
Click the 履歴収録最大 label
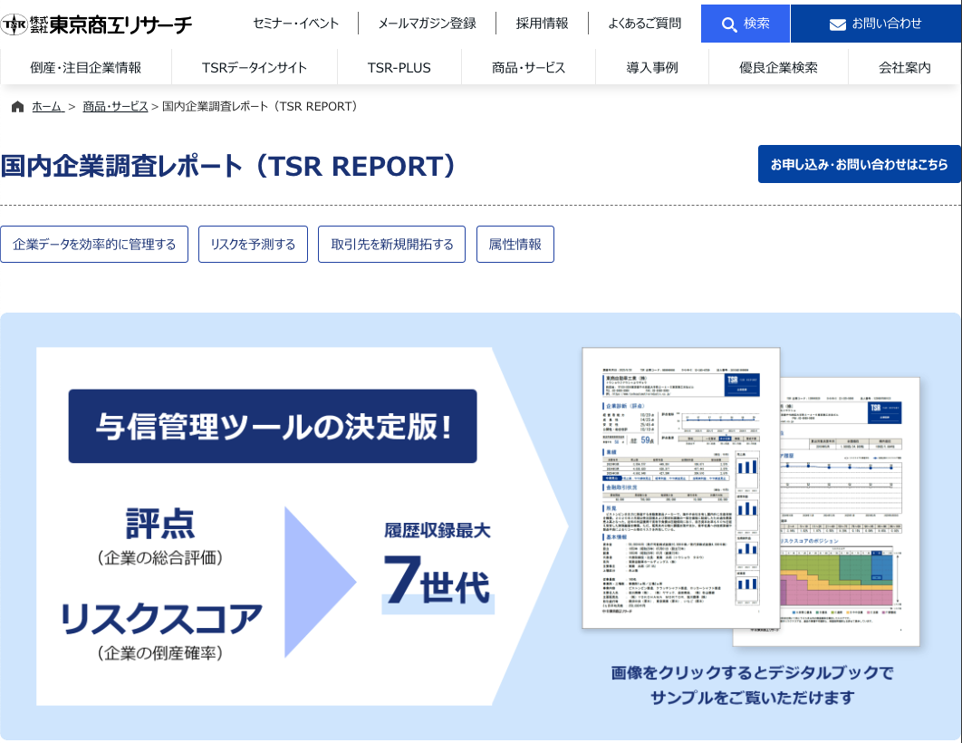(x=437, y=531)
